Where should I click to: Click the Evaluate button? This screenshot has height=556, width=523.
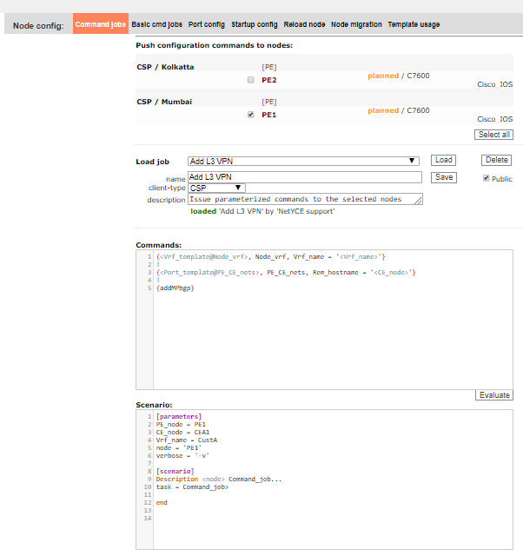click(493, 395)
